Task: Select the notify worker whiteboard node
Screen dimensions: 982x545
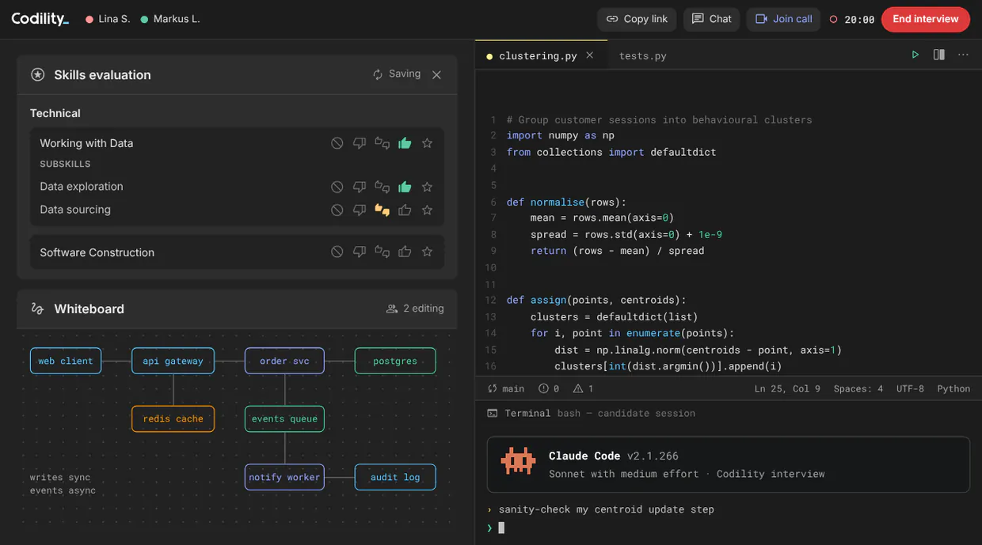Action: tap(284, 477)
